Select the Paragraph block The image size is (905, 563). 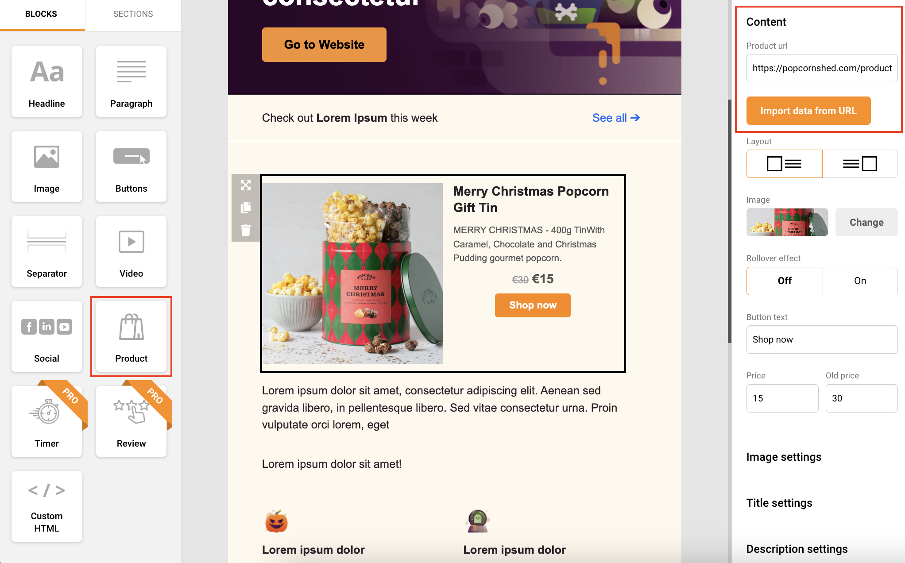click(x=131, y=81)
